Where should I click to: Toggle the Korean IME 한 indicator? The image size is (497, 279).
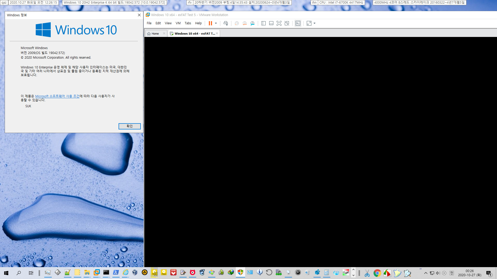452,273
